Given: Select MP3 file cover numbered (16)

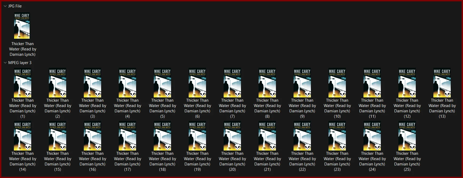Looking at the screenshot, I should pos(93,136).
